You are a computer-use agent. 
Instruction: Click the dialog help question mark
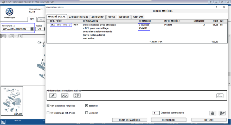coord(216,7)
